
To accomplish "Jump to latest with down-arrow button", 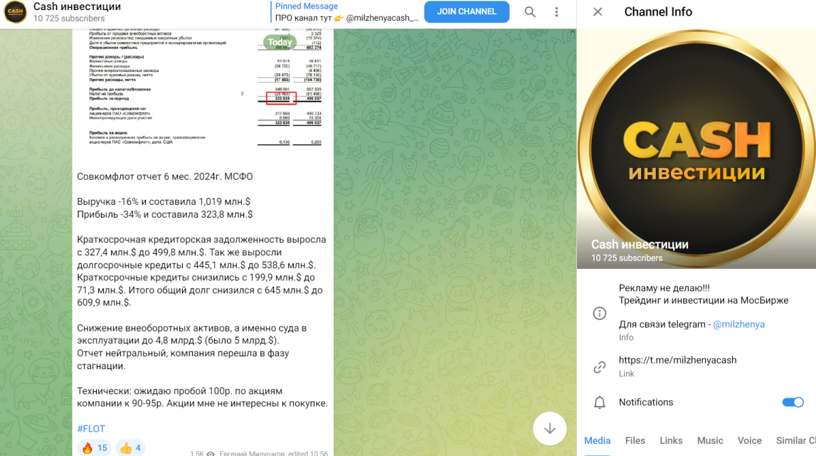I will click(x=549, y=428).
